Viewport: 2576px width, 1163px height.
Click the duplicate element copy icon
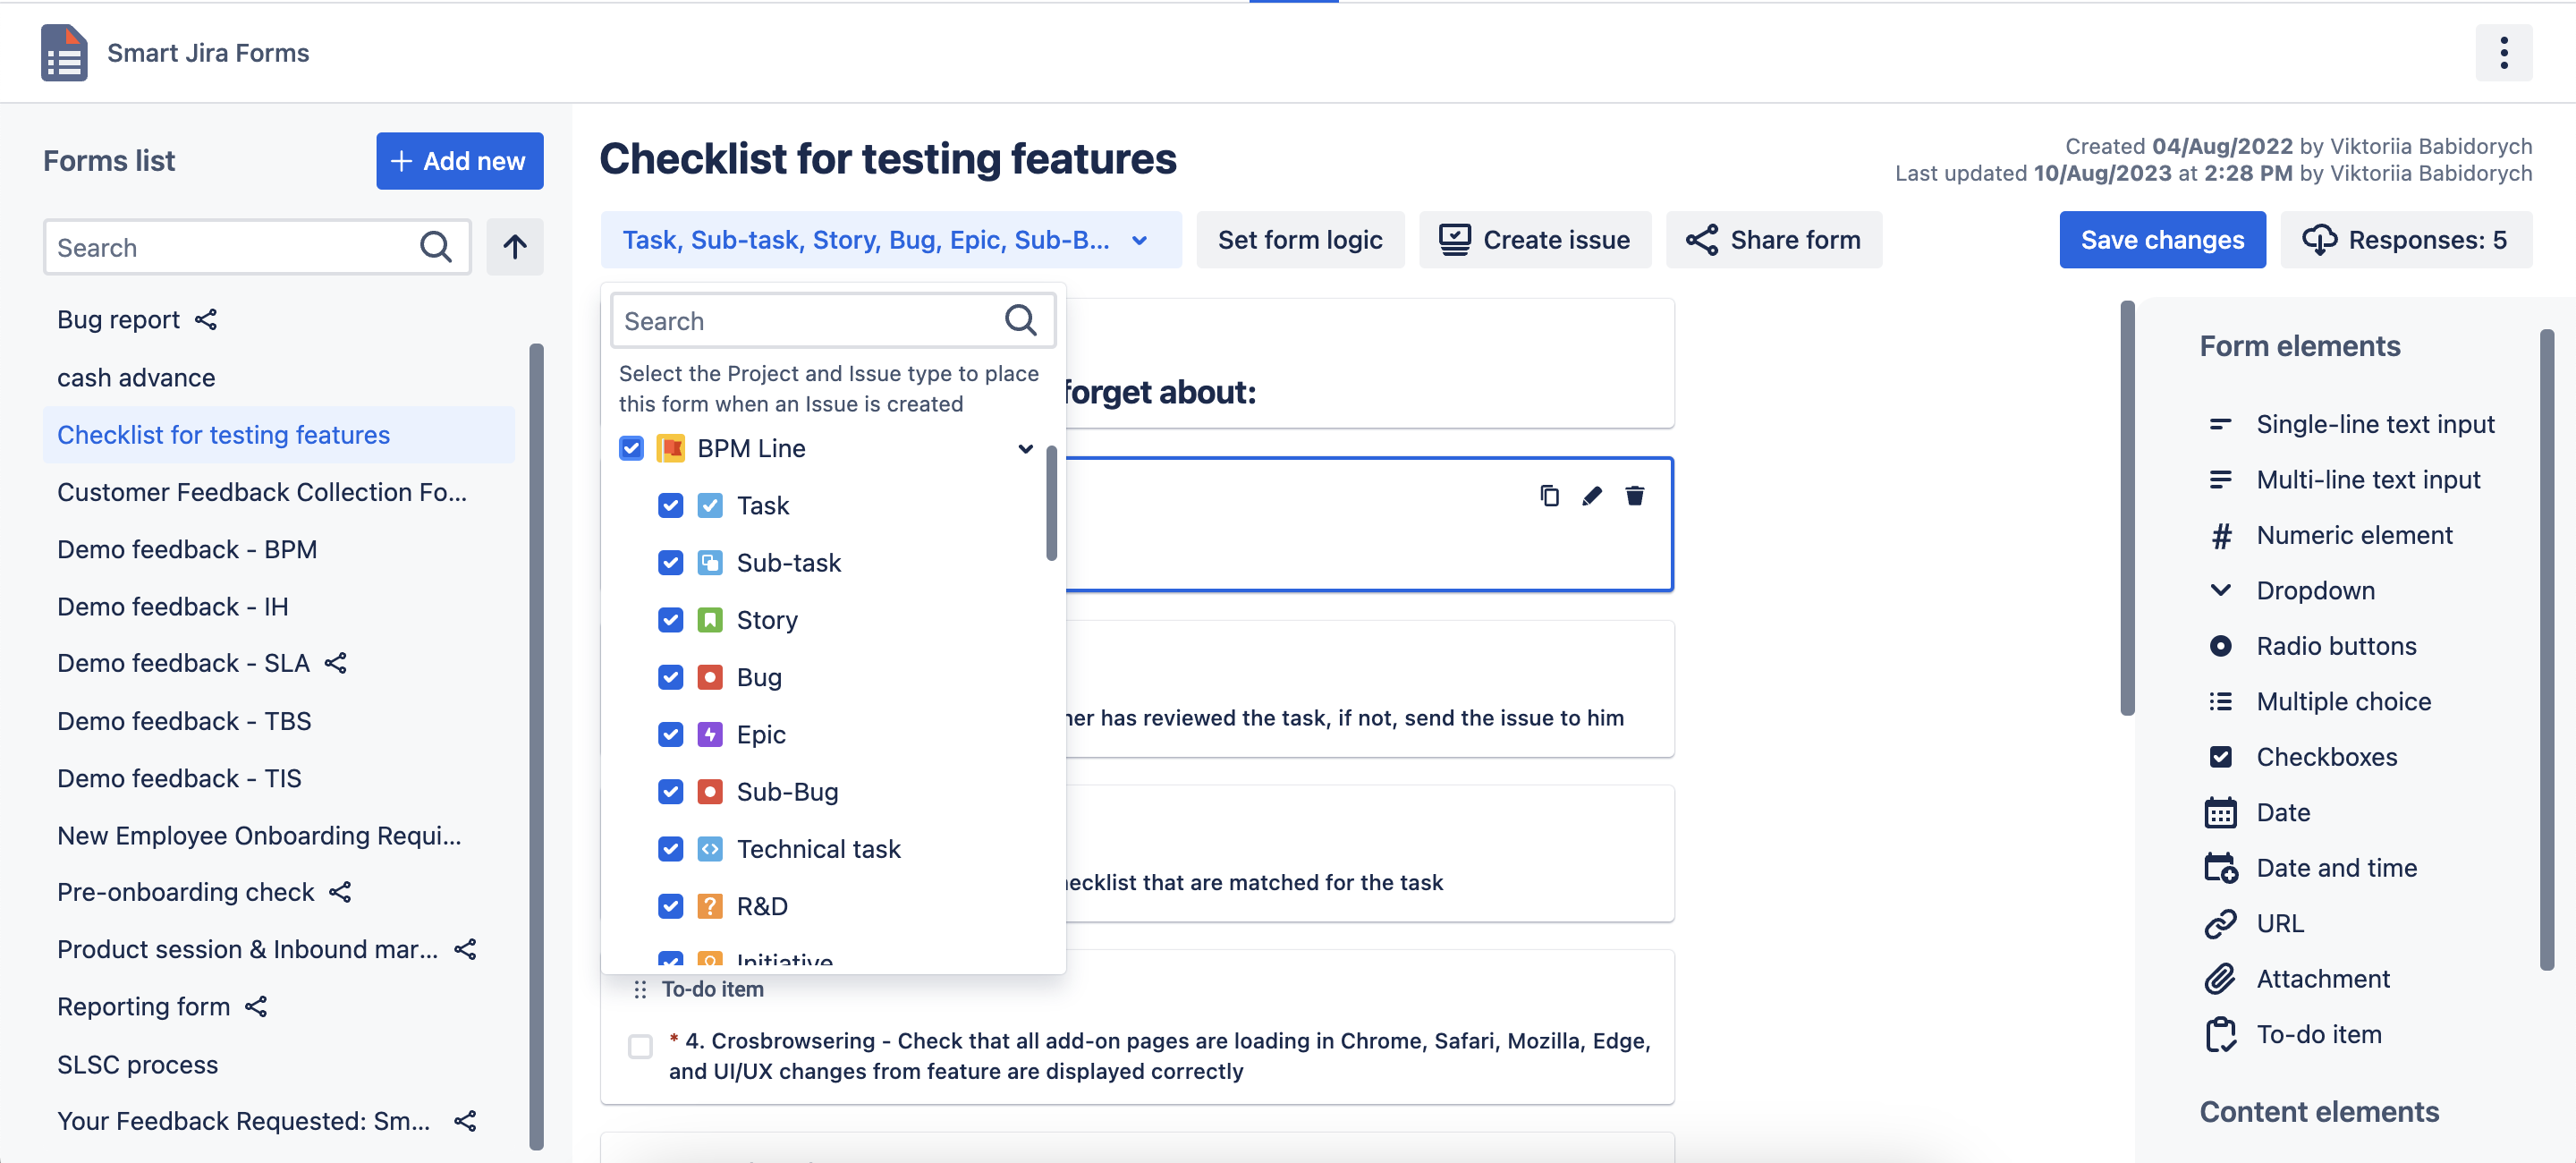click(1549, 496)
